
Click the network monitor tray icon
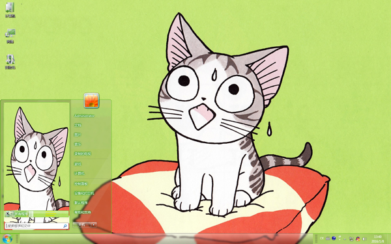point(351,239)
